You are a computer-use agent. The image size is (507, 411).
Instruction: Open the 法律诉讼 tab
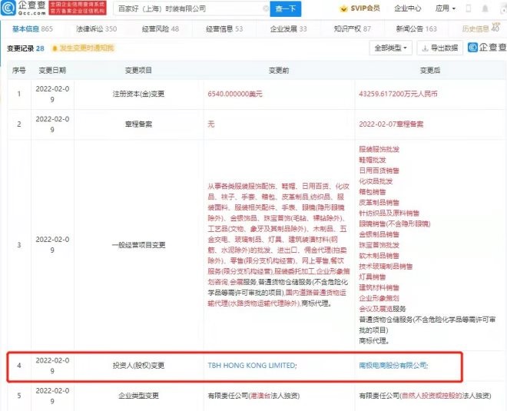[x=98, y=28]
